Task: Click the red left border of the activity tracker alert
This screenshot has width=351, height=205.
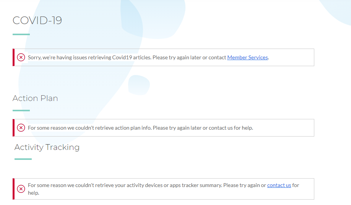Action: 13,189
